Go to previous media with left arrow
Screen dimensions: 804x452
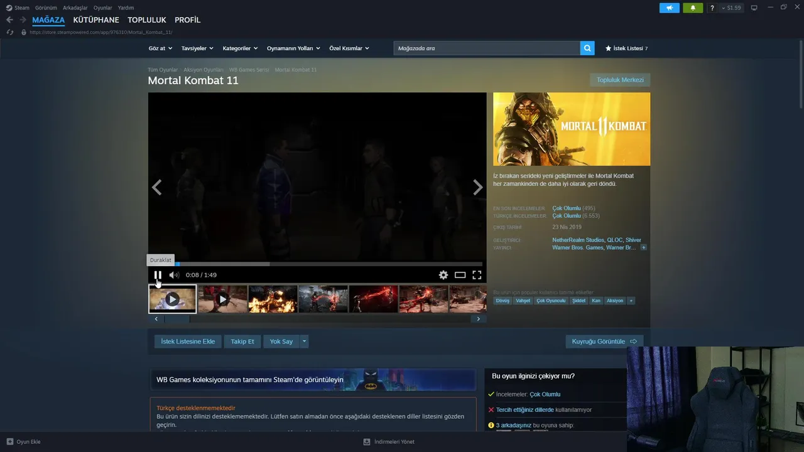[156, 187]
